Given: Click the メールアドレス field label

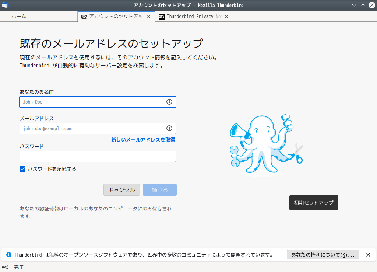Looking at the screenshot, I should (36, 118).
